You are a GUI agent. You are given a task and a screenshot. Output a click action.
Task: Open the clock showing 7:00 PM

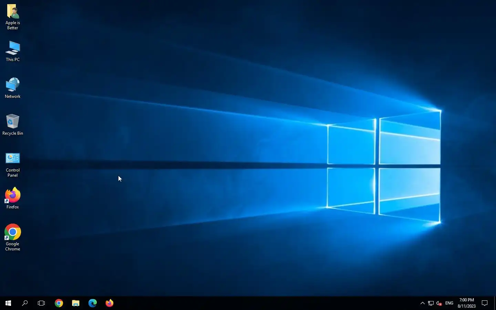pos(467,303)
